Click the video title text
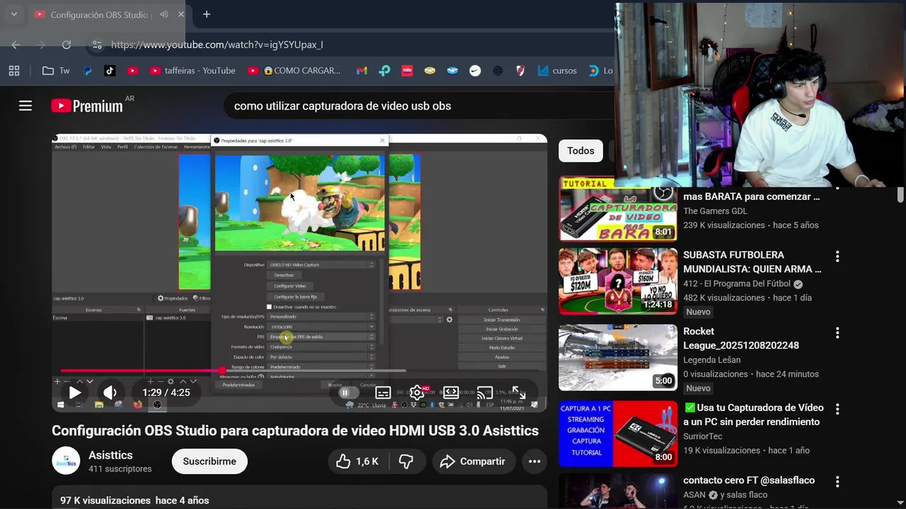 click(x=295, y=431)
